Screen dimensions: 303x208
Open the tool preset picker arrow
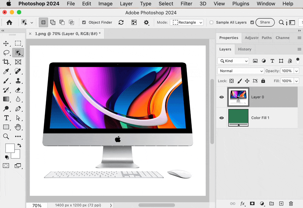point(32,23)
